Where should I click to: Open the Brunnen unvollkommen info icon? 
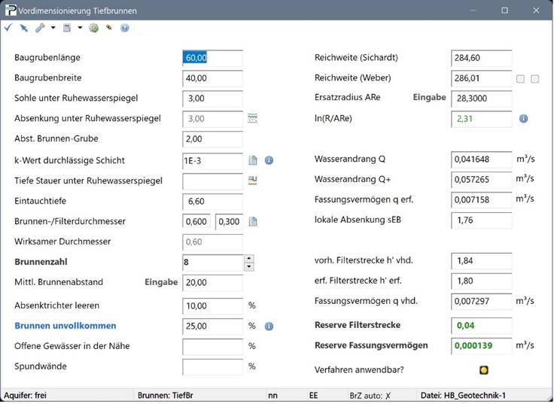(269, 327)
